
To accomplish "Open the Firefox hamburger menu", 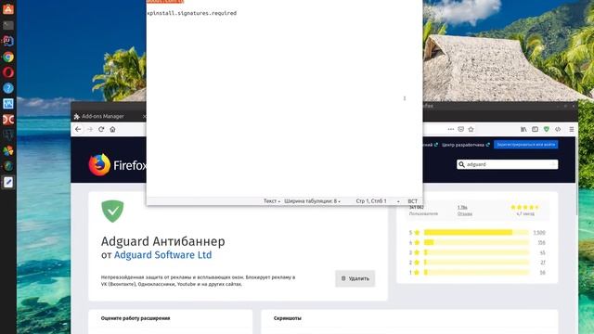I will [572, 129].
